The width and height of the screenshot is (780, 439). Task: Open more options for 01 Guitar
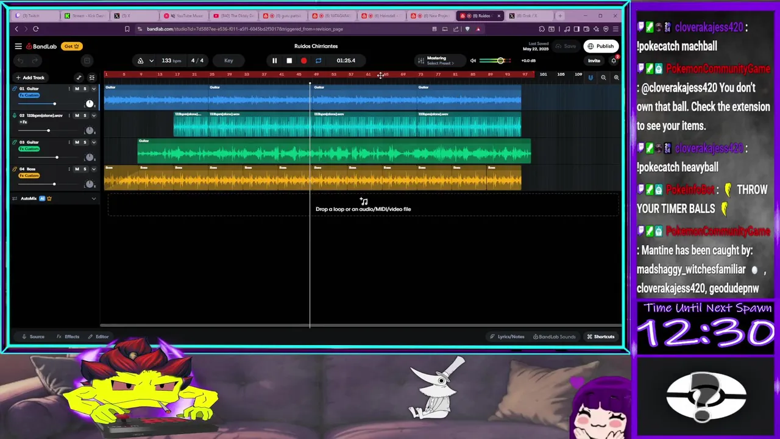click(69, 89)
